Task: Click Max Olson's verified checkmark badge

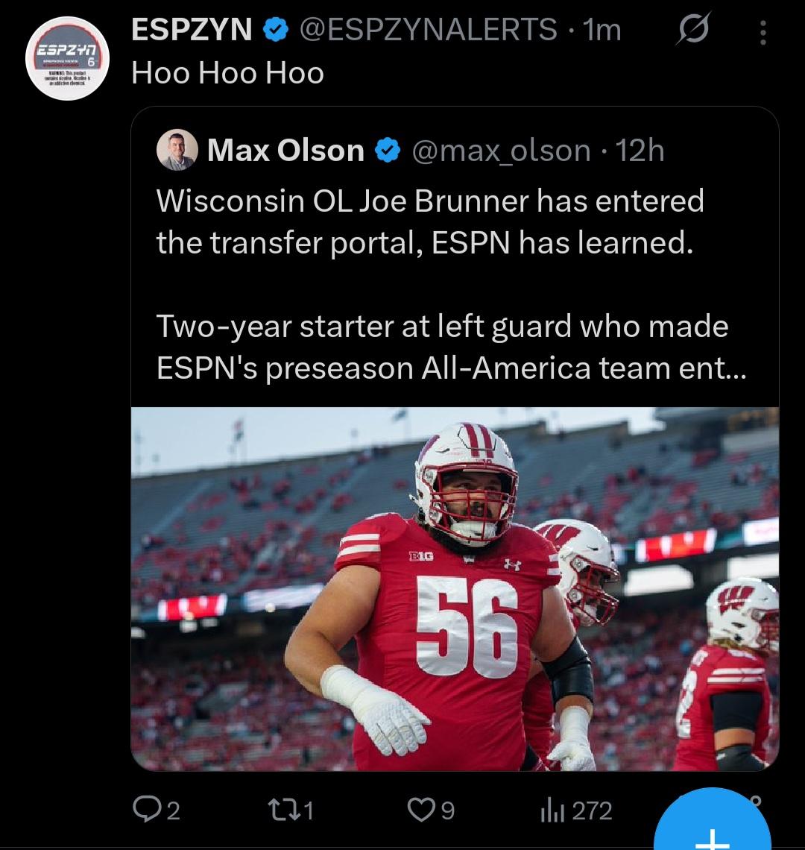Action: [x=387, y=151]
